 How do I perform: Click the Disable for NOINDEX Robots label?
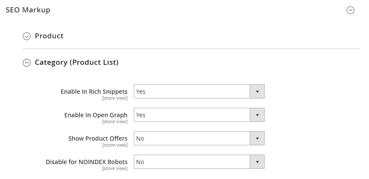(x=87, y=162)
